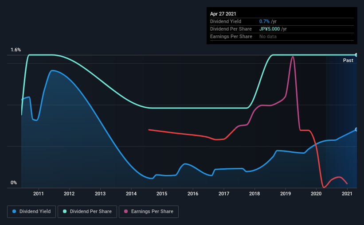Click the teal endpoint marker at chart's right edge
This screenshot has width=364, height=225.
[x=356, y=55]
